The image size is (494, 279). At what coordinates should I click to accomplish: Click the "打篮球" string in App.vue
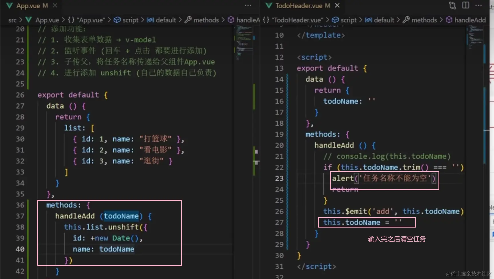[x=155, y=139]
